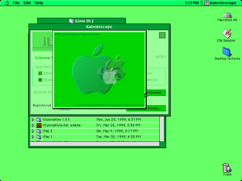The image size is (242, 181).
Task: Open the Apple menu
Action: [x=7, y=3]
